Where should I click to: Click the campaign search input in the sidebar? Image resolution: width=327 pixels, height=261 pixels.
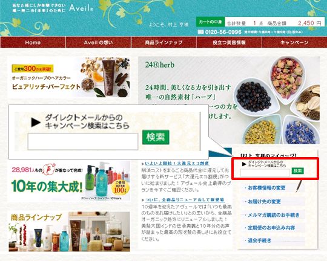pyautogui.click(x=265, y=173)
